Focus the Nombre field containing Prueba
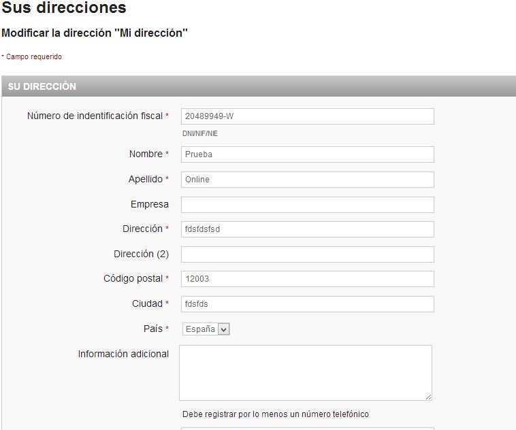Image resolution: width=516 pixels, height=430 pixels. coord(307,154)
